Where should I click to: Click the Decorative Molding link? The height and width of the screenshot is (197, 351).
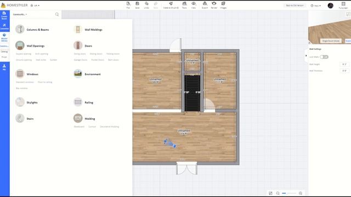110,126
